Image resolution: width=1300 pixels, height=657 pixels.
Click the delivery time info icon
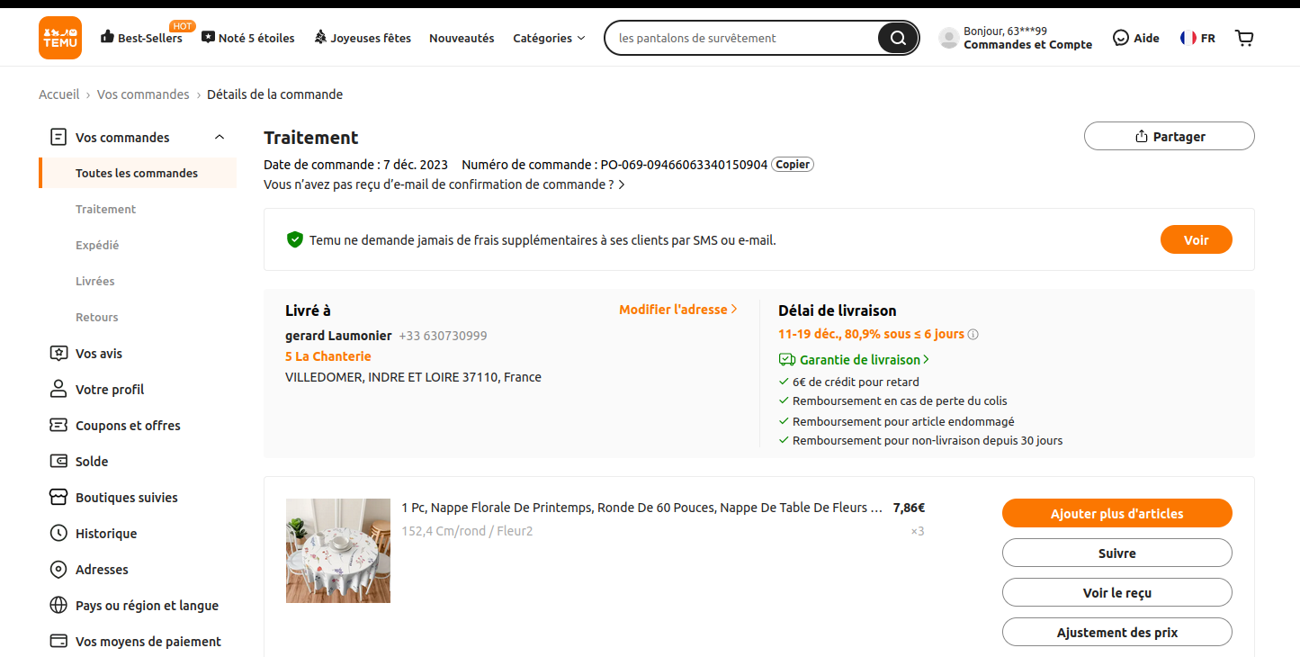click(973, 335)
